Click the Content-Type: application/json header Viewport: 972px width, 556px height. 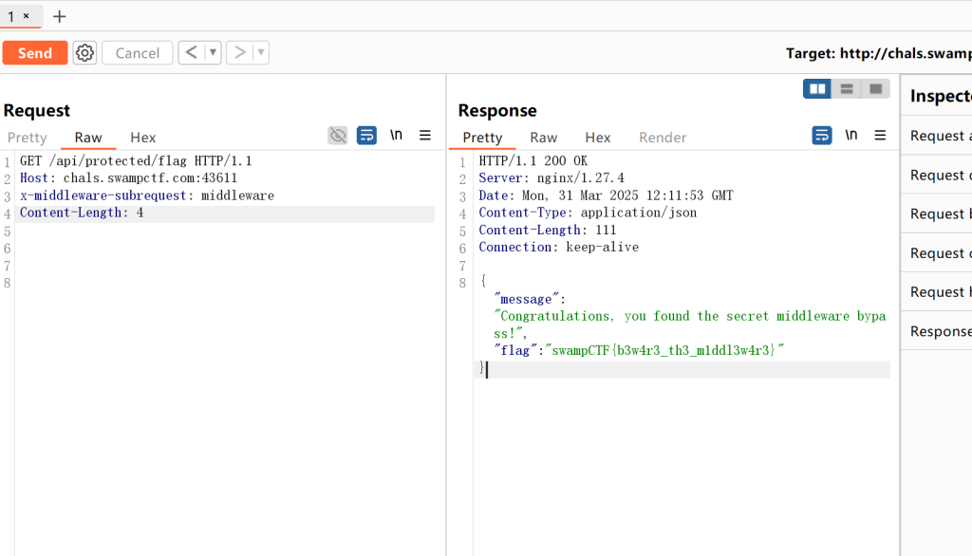coord(588,213)
